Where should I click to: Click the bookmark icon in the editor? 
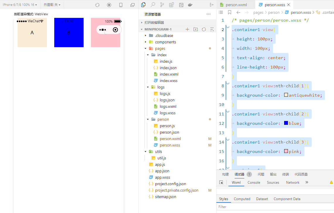pos(230,12)
